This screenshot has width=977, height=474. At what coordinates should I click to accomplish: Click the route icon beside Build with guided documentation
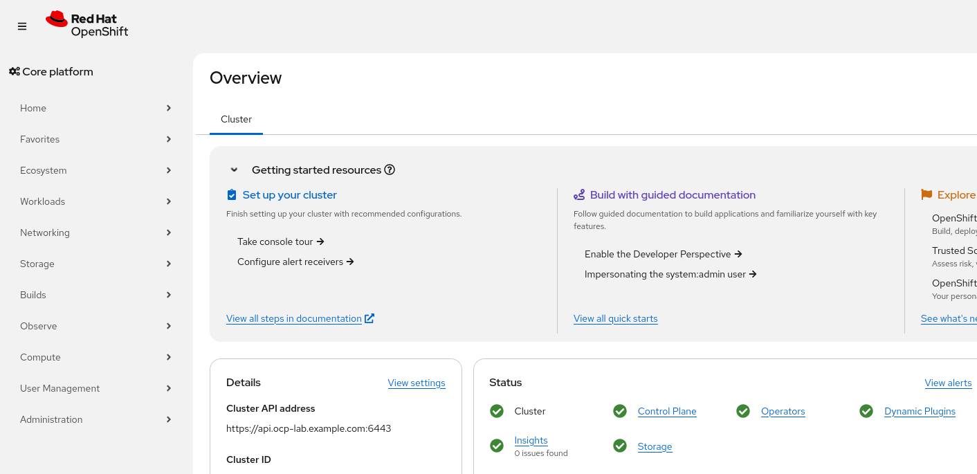[x=579, y=195]
